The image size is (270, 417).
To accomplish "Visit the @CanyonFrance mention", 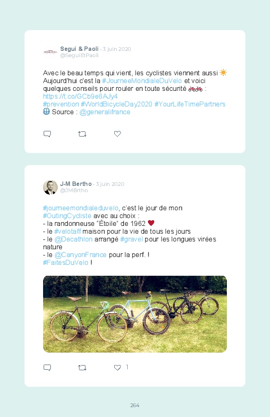I will [x=80, y=255].
